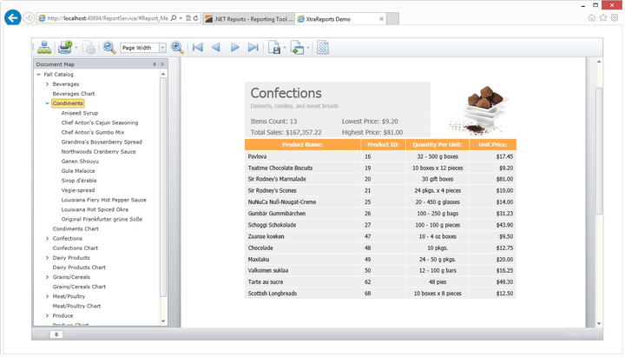Click the Zoom In magnifier icon
Viewport: 625px width, 357px height.
[177, 48]
